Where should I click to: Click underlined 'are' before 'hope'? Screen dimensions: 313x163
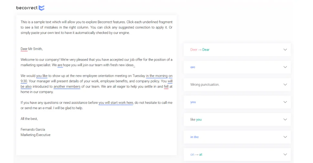click(x=60, y=65)
